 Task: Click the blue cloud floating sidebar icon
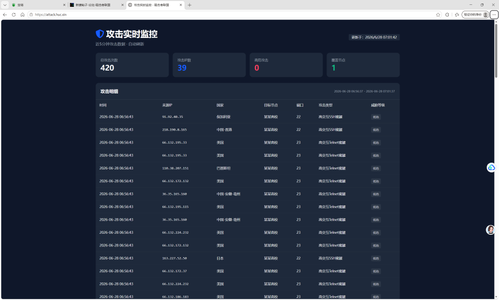click(491, 168)
